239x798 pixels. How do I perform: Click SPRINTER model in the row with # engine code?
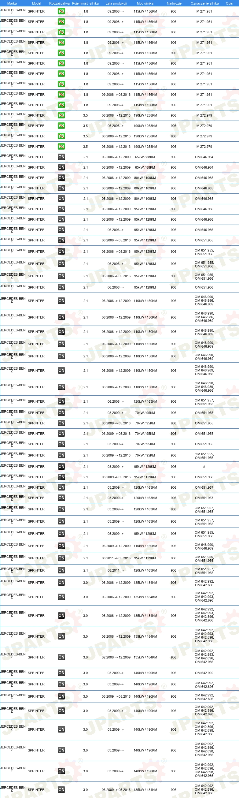(36, 467)
